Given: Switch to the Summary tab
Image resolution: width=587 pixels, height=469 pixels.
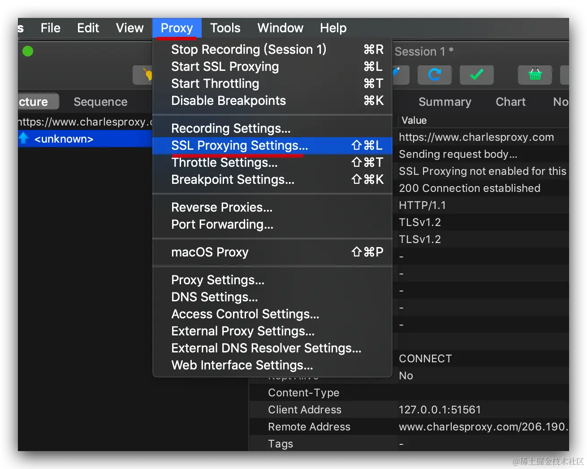Looking at the screenshot, I should tap(445, 102).
